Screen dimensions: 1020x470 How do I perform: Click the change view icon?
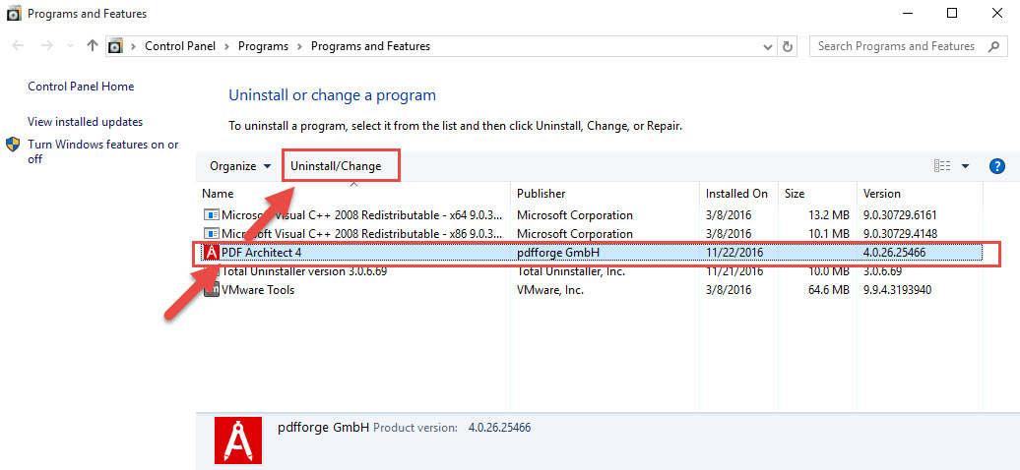(942, 166)
